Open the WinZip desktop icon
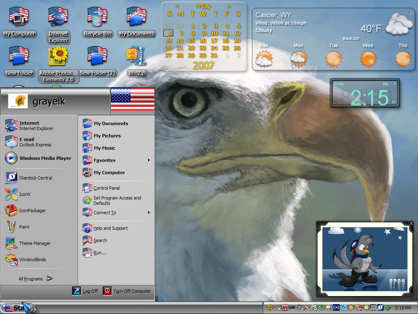The height and width of the screenshot is (314, 418). (x=136, y=61)
